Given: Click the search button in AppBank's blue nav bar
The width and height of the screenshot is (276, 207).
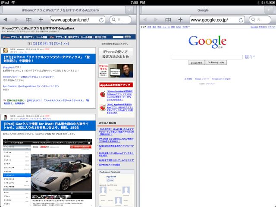Looking at the screenshot, I should (128, 37).
